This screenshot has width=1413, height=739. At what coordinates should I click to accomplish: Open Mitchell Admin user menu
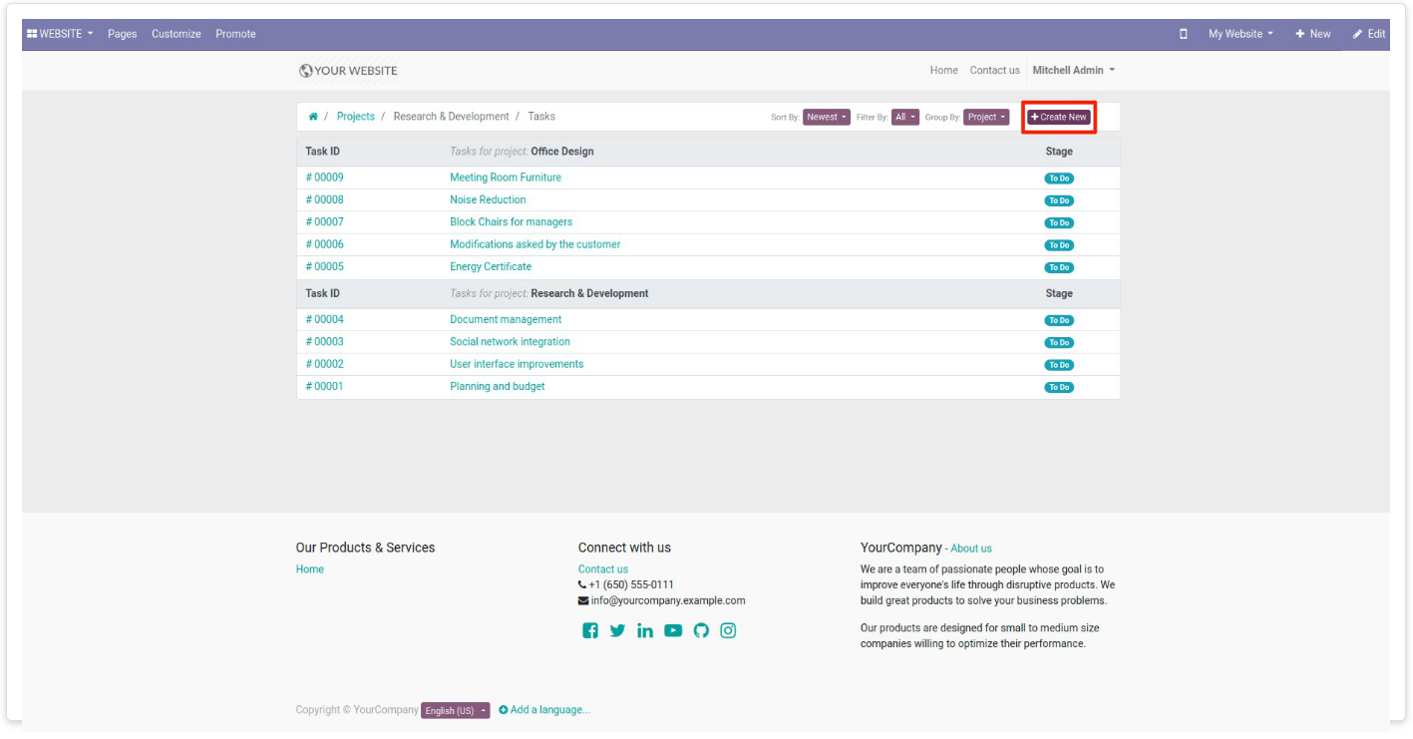click(x=1073, y=71)
